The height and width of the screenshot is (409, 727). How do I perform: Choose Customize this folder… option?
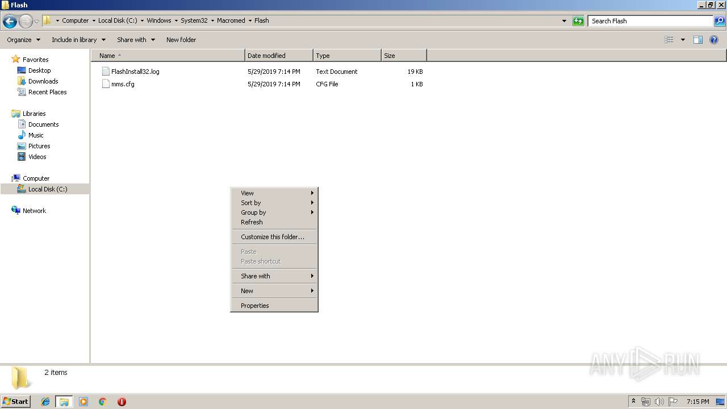274,237
